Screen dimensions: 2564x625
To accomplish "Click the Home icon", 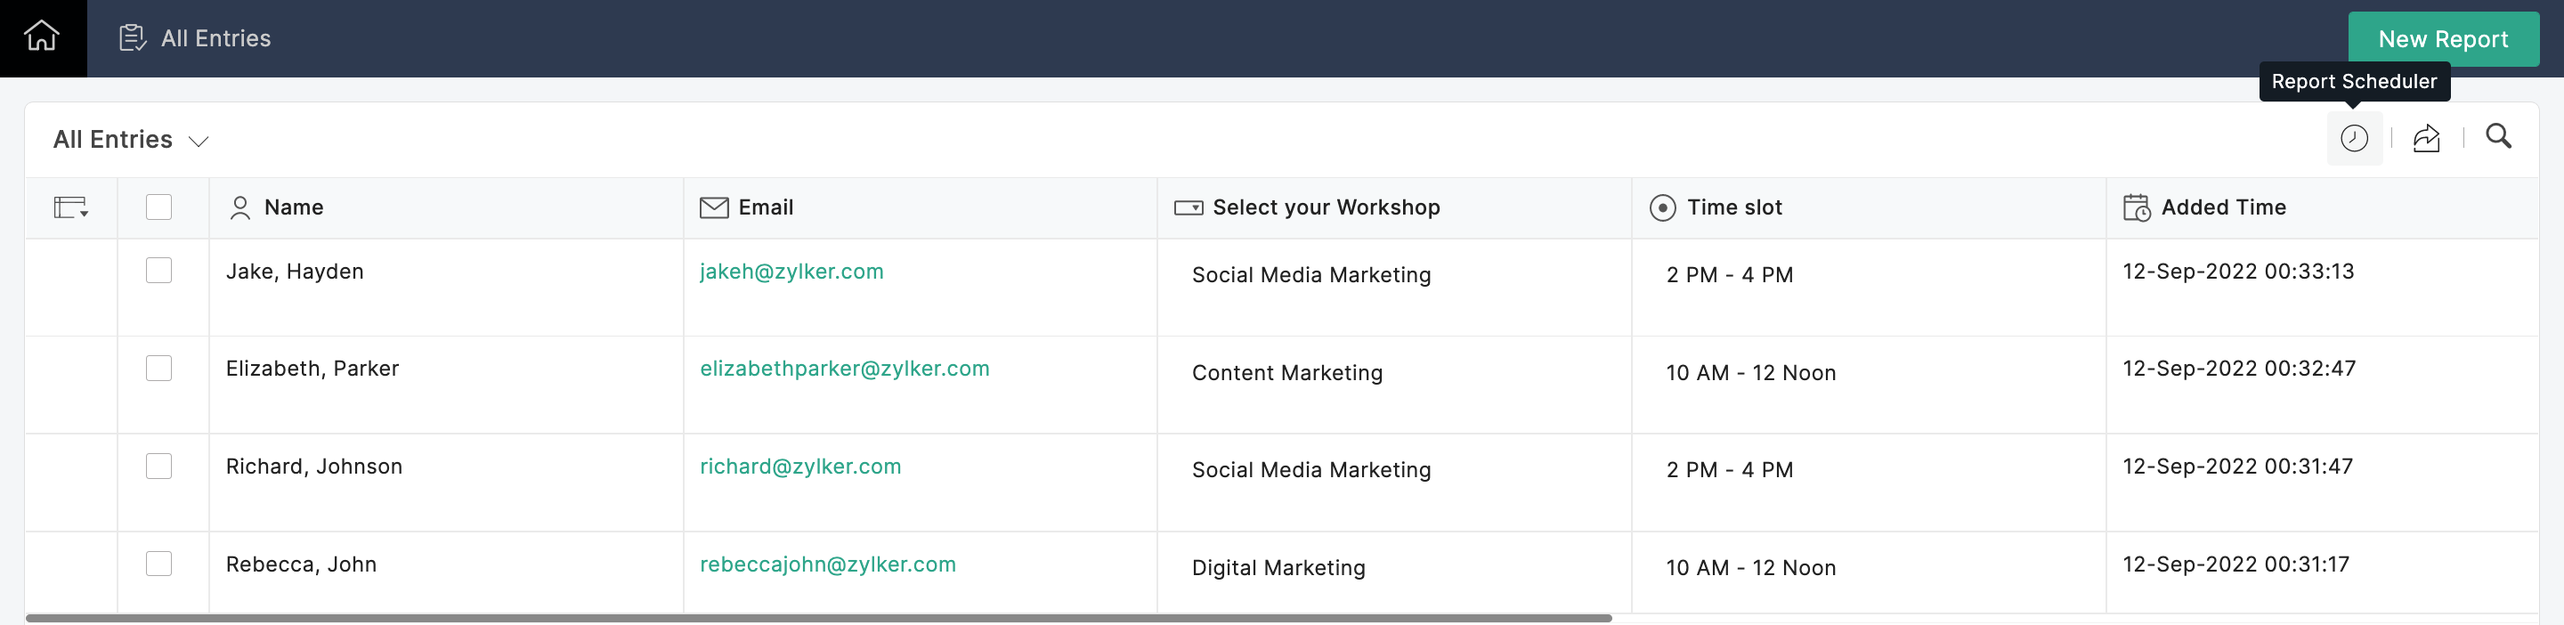I will pos(42,37).
